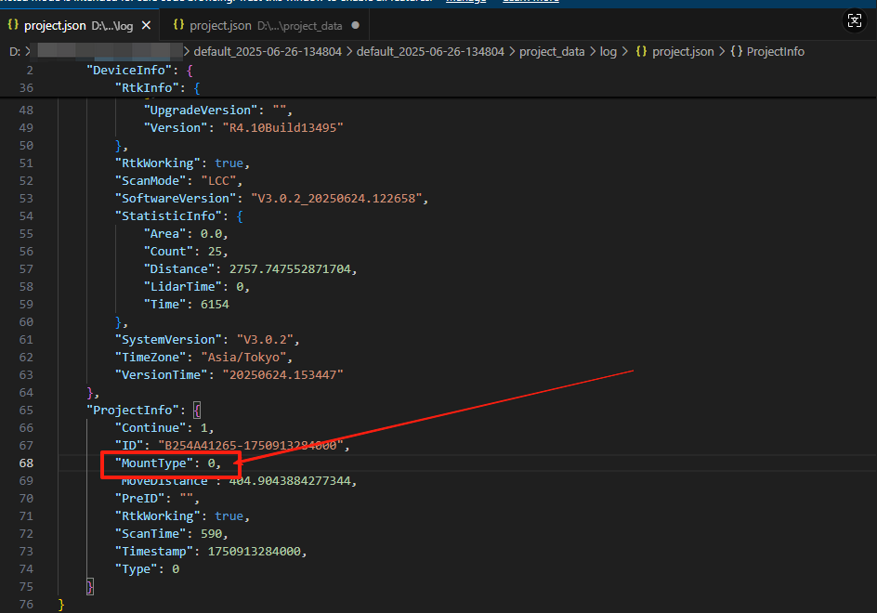The image size is (877, 613).
Task: Click the "StatisticInfo" key
Action: [x=168, y=215]
